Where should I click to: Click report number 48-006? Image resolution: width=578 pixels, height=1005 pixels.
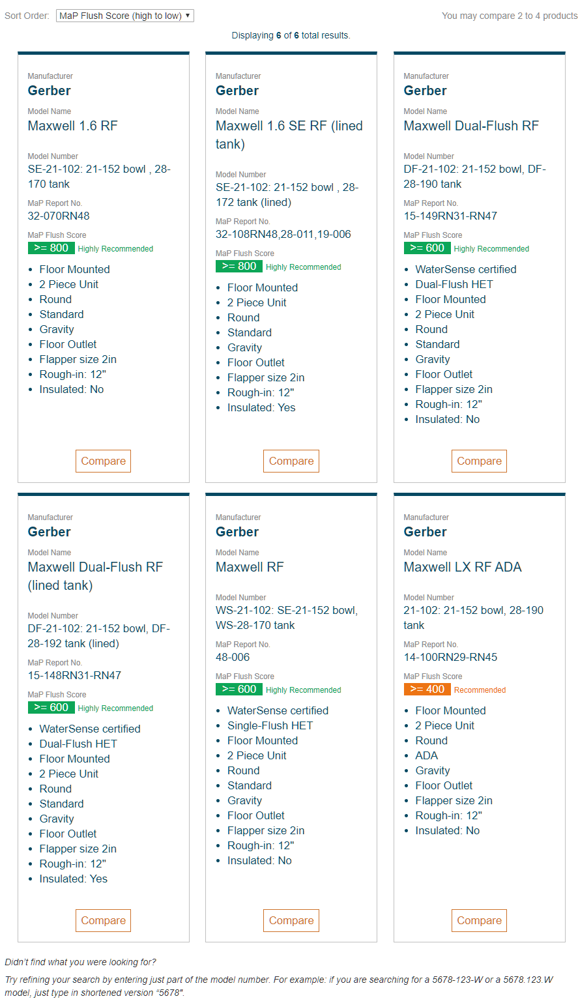click(x=233, y=657)
